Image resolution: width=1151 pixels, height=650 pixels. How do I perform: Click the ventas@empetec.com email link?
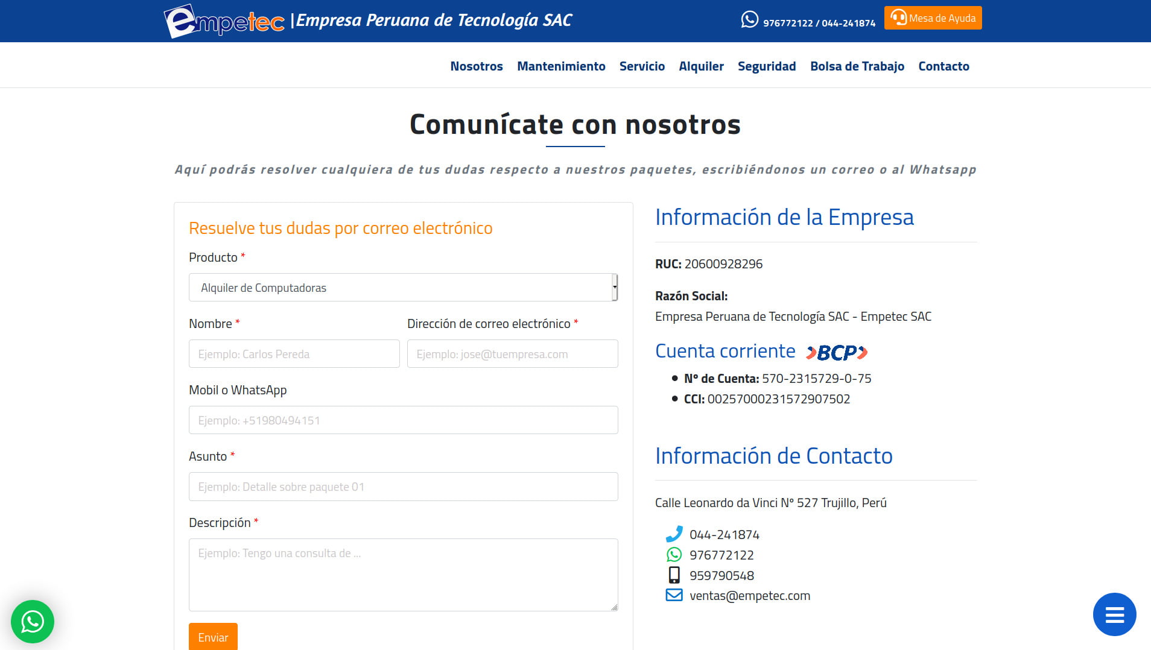[x=750, y=596]
